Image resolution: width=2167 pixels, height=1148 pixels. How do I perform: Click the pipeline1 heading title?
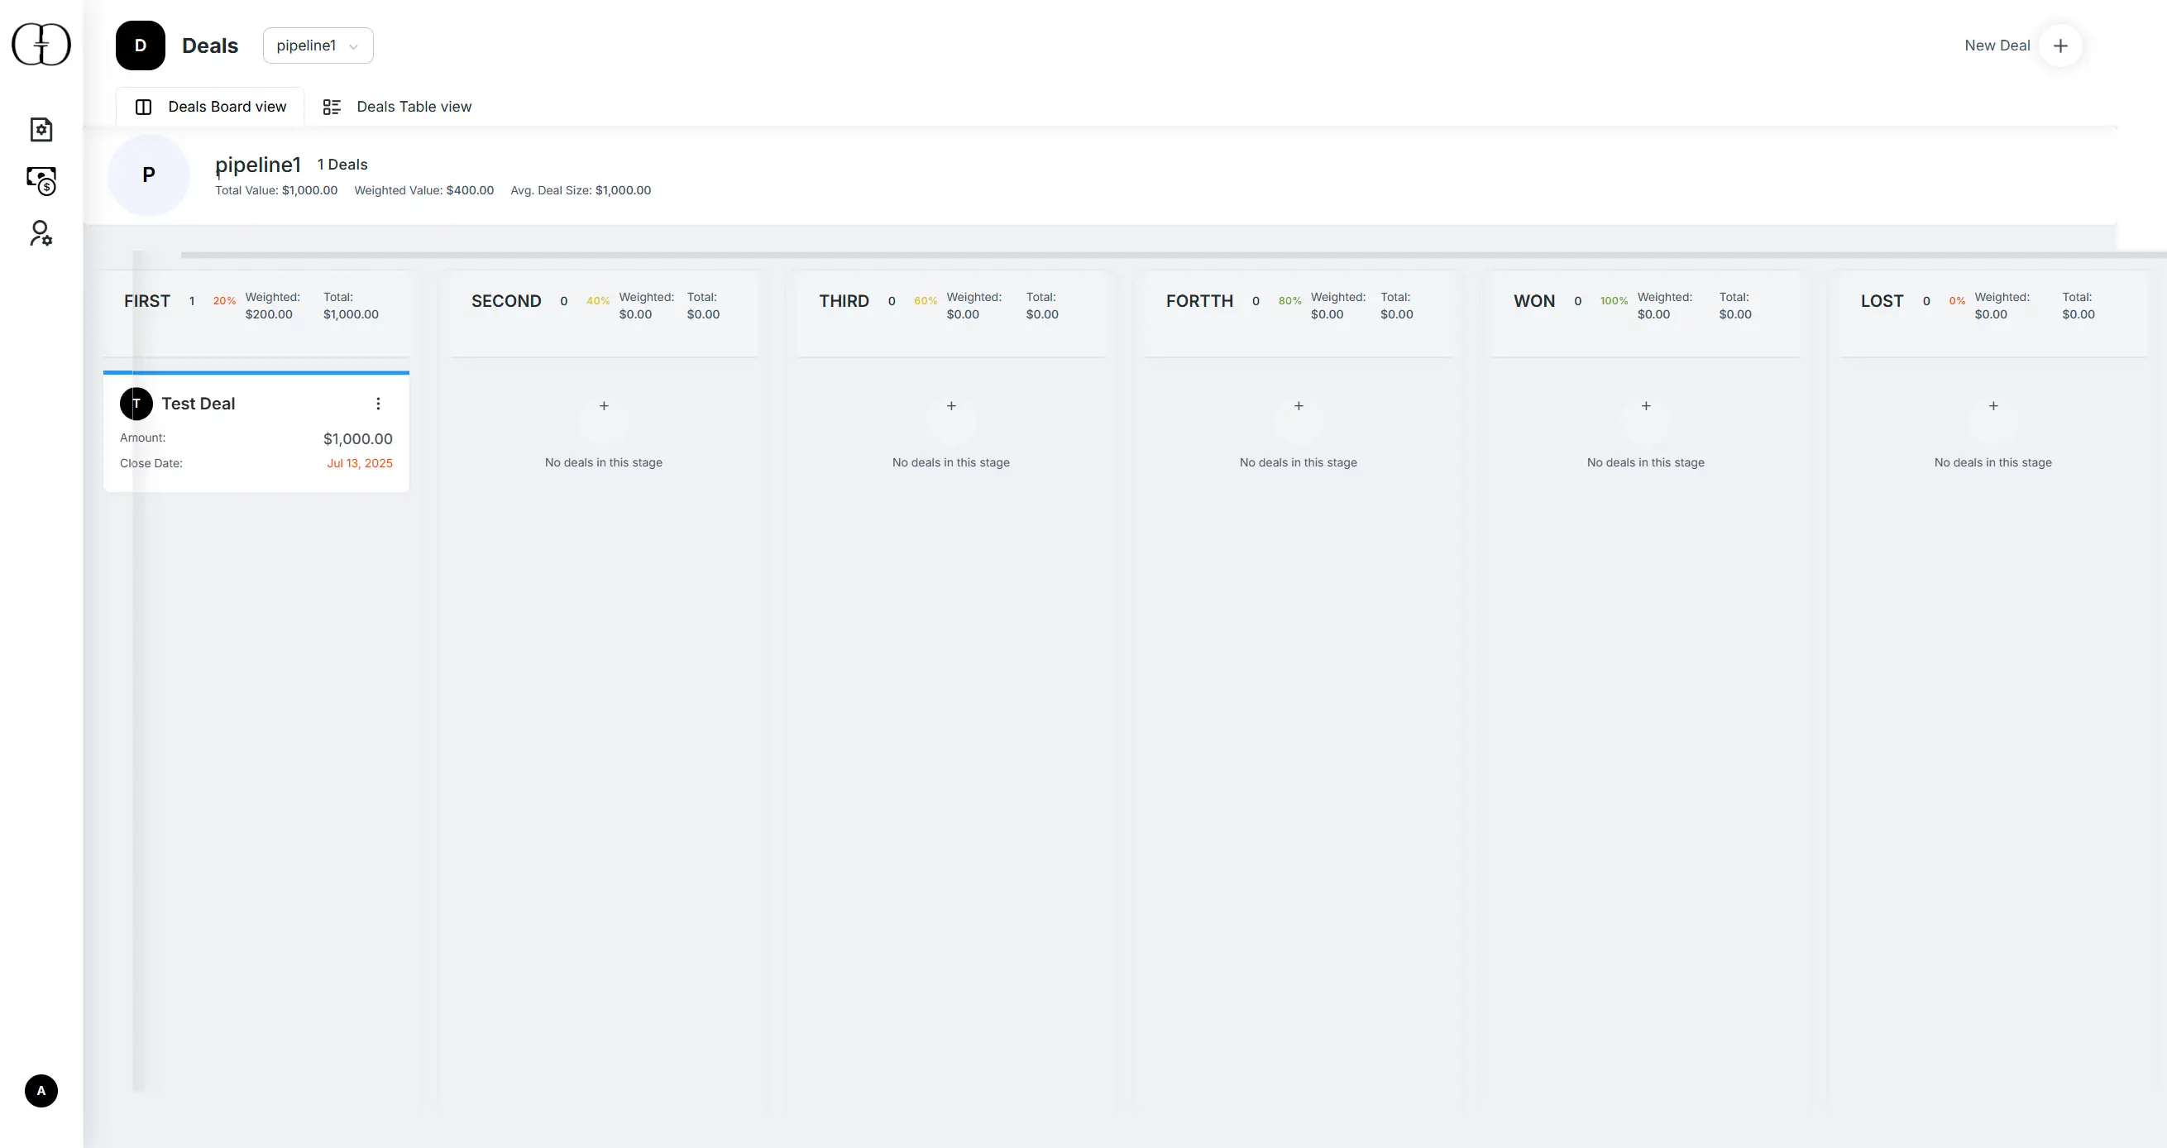(x=258, y=165)
